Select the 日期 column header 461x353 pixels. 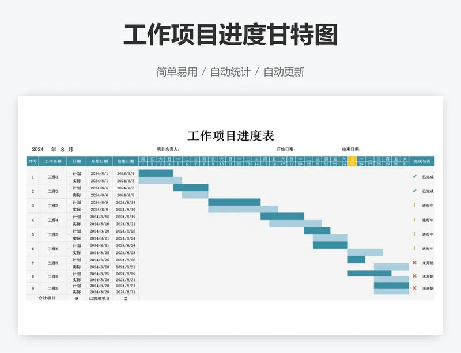tap(77, 161)
